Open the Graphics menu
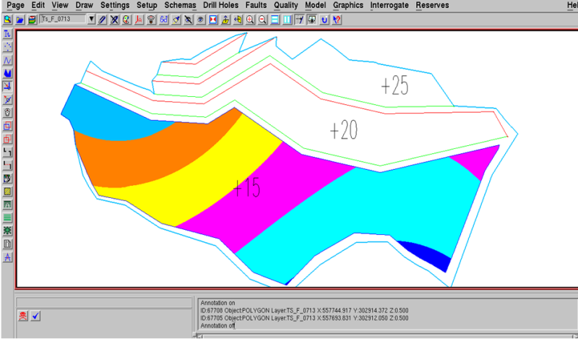The image size is (578, 339). click(x=348, y=5)
